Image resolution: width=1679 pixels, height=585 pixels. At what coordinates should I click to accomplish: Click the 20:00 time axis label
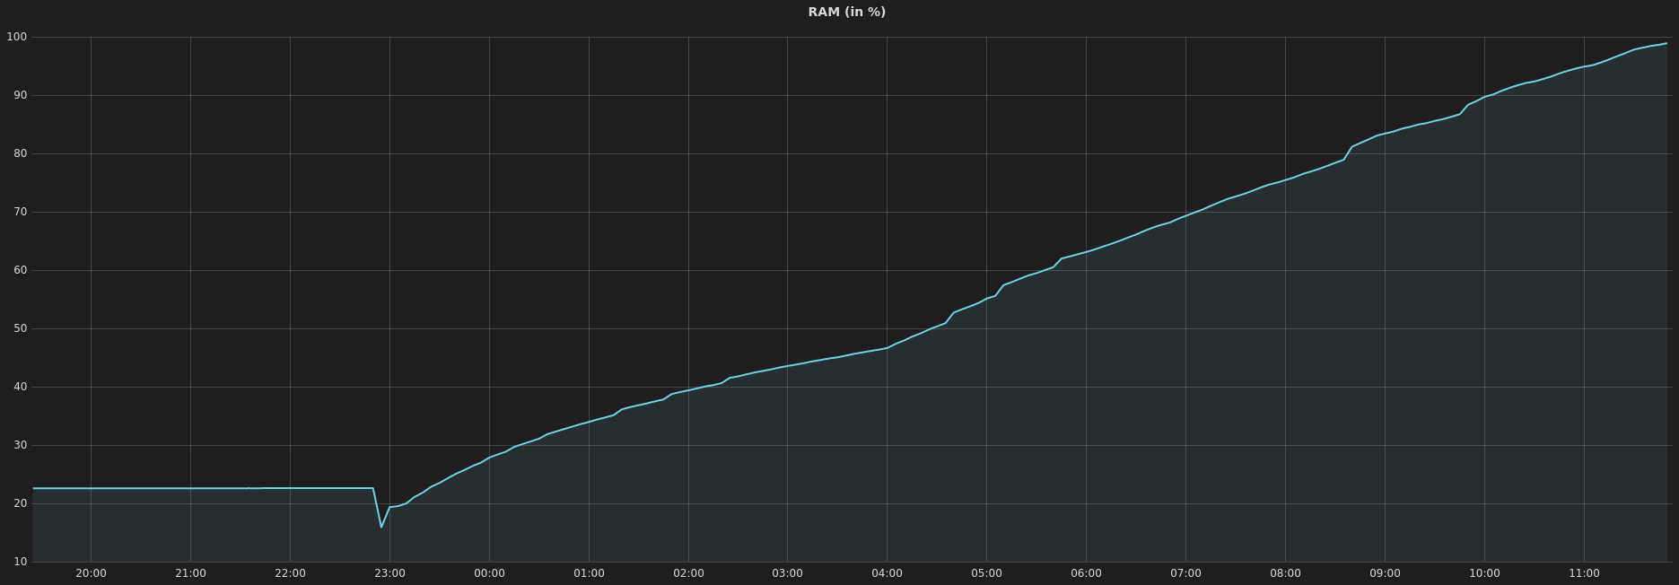coord(91,573)
